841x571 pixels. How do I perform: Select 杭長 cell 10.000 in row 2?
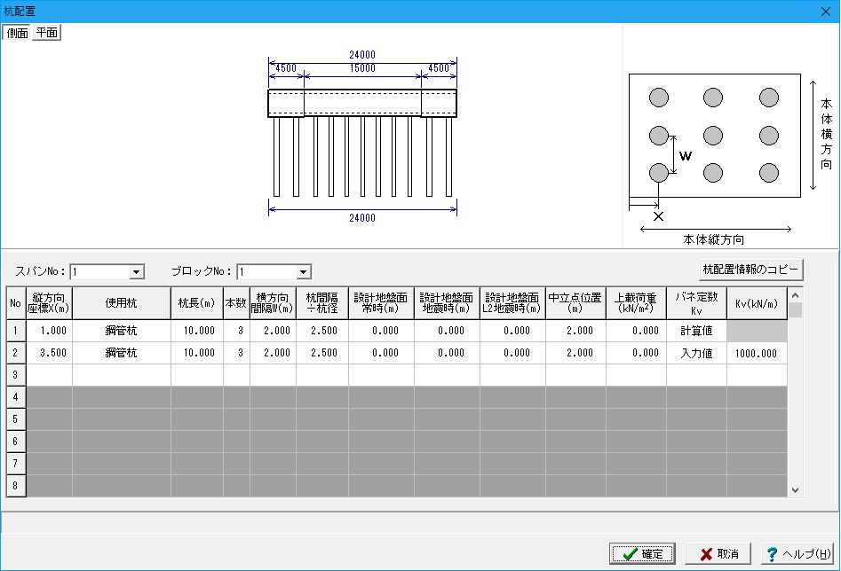pyautogui.click(x=197, y=353)
